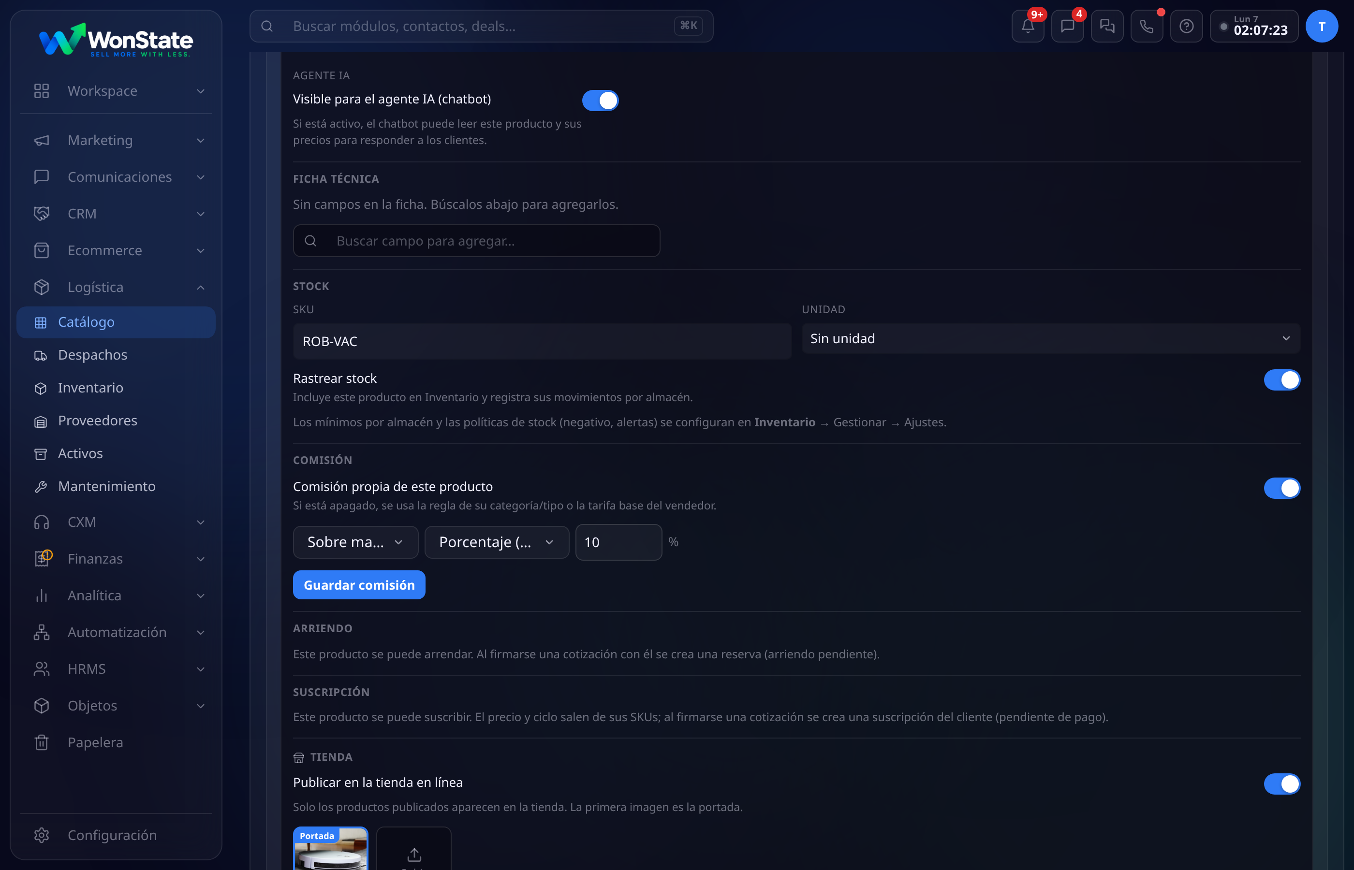The height and width of the screenshot is (870, 1354).
Task: Toggle Publicar en la tienda en línea switch
Action: coord(1281,784)
